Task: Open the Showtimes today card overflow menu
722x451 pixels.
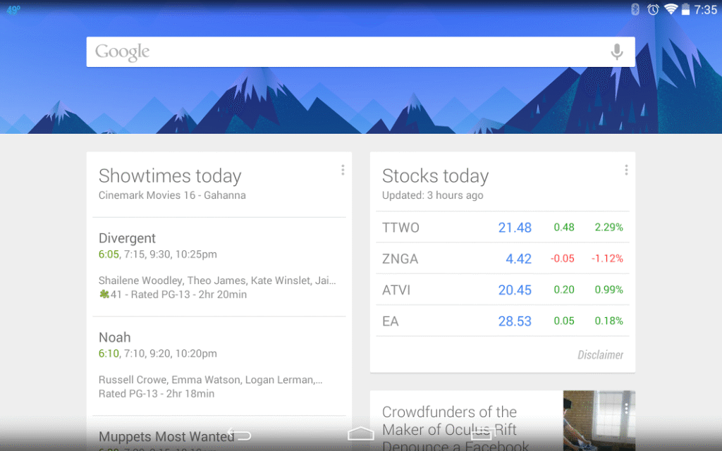Action: point(343,170)
